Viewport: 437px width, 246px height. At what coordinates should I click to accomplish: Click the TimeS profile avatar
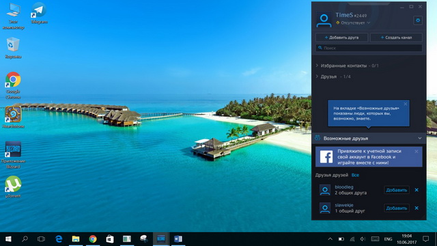click(x=324, y=20)
